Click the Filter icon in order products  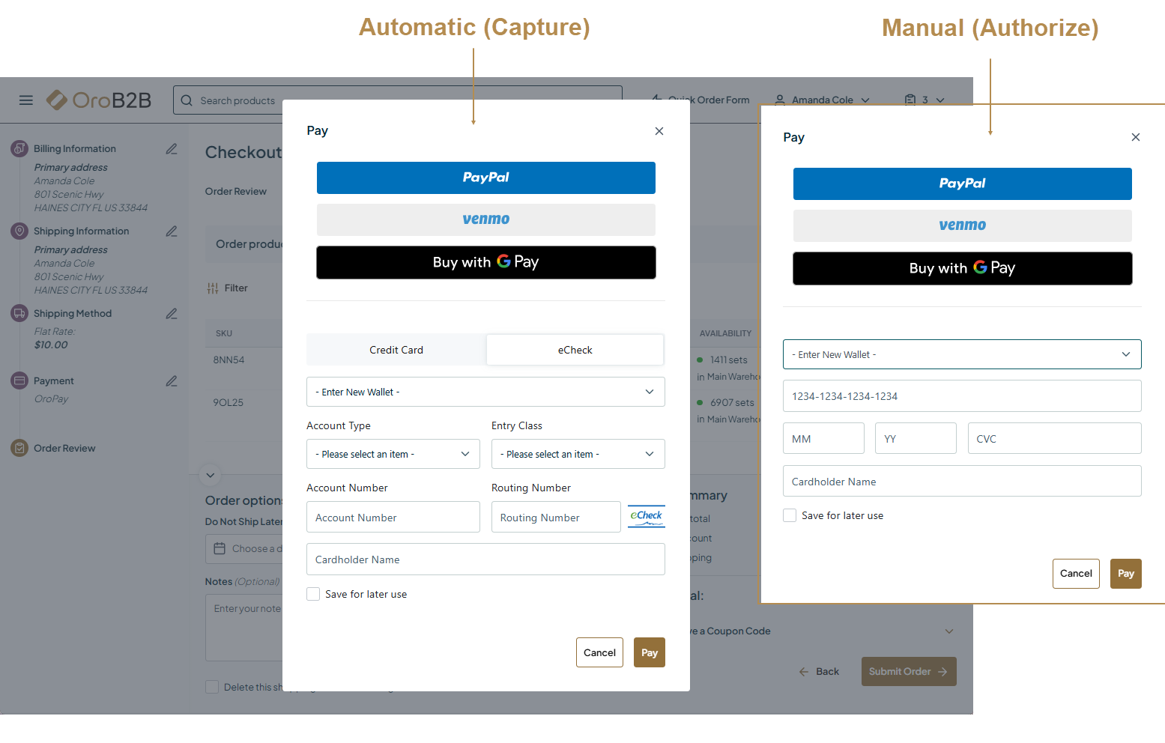(213, 288)
